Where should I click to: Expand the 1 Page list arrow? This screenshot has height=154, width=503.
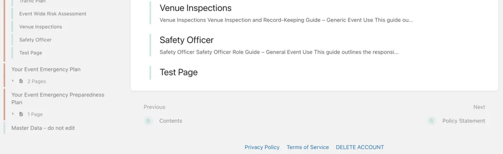pyautogui.click(x=13, y=114)
